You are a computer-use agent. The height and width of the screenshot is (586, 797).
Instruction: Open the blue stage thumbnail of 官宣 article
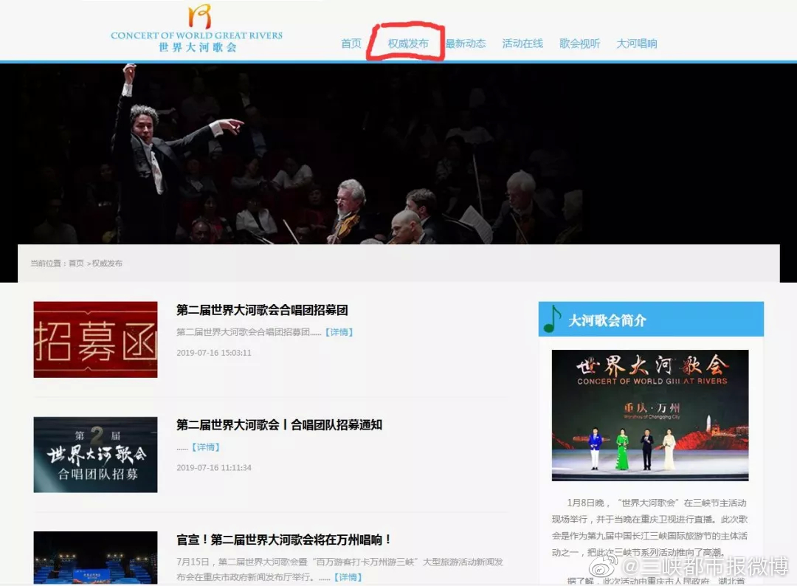(95, 558)
